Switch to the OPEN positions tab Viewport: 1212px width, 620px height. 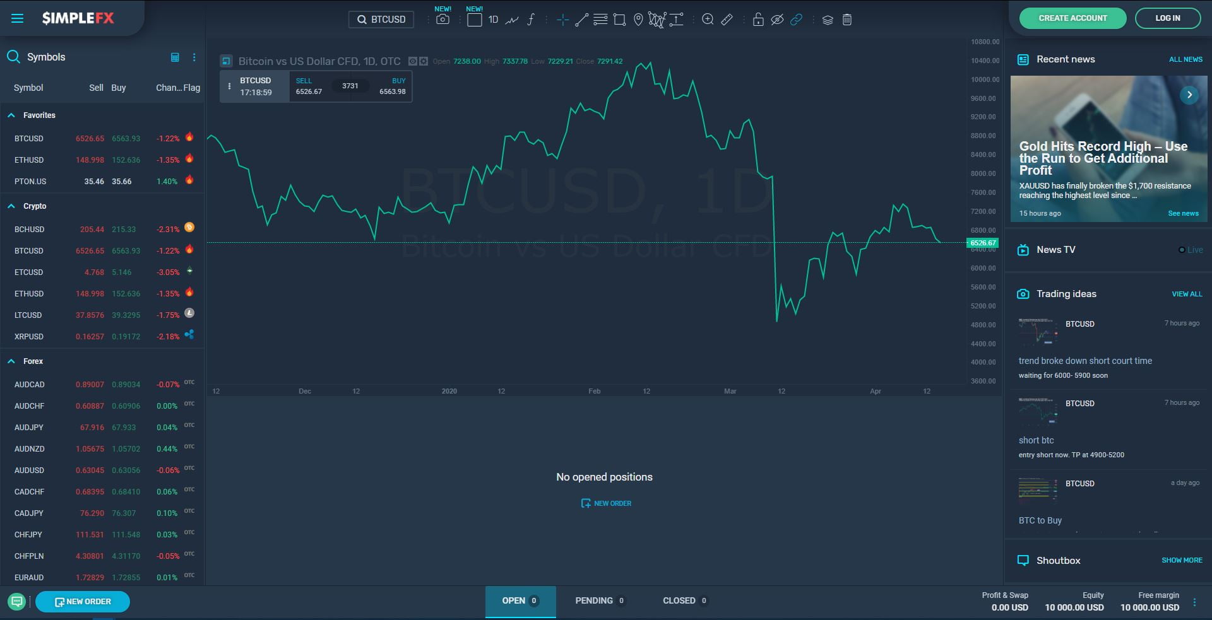[520, 601]
